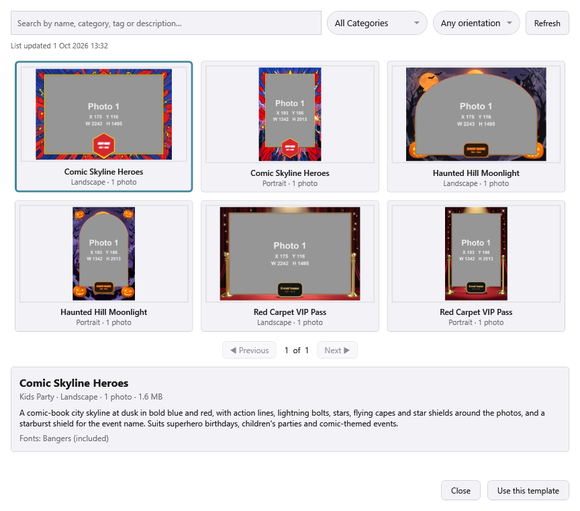Expand the Any orientation dropdown
Viewport: 580px width, 511px height.
(477, 23)
